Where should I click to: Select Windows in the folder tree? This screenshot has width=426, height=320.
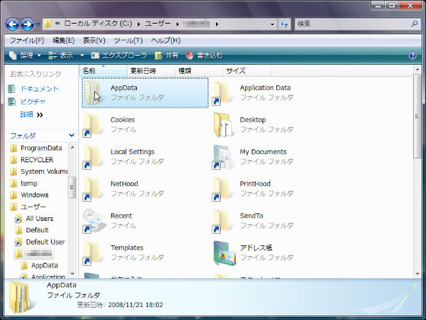[x=34, y=195]
